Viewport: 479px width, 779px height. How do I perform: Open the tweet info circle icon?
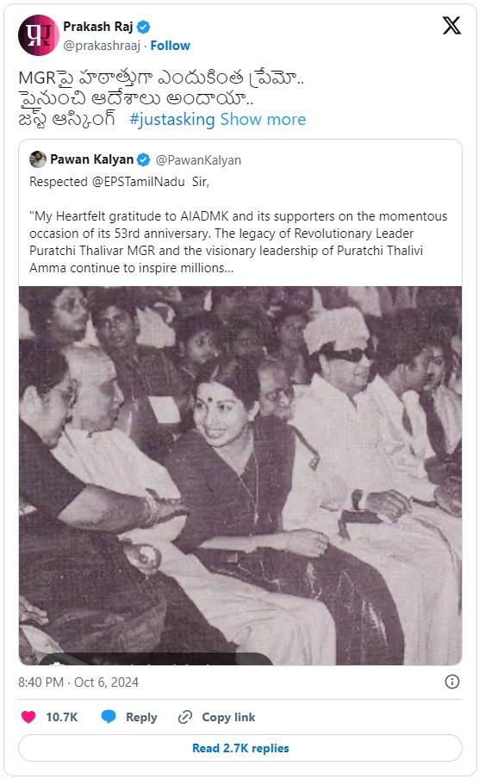(x=451, y=682)
